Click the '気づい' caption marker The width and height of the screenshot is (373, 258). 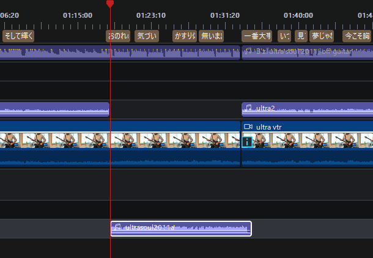(x=146, y=36)
